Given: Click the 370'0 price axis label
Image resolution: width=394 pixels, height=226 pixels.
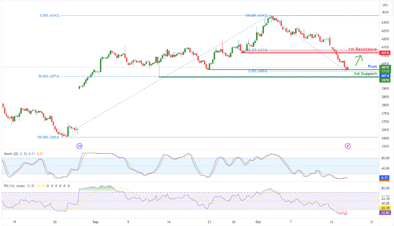Looking at the screenshot, I should point(385,122).
